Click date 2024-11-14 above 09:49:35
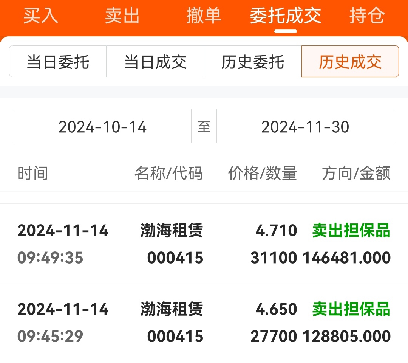The height and width of the screenshot is (363, 408). [x=63, y=231]
